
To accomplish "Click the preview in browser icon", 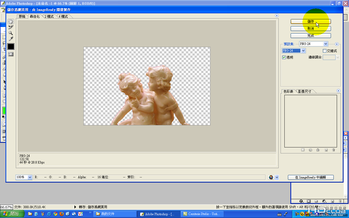I will pos(271,177).
